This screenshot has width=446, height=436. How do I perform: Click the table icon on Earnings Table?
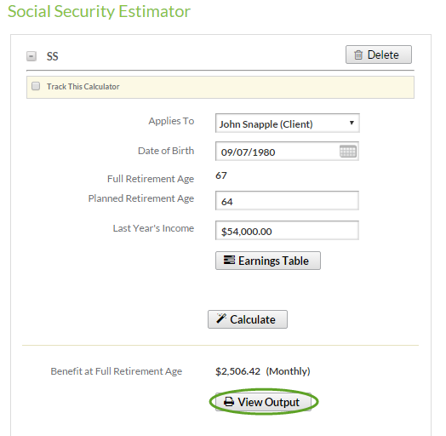click(229, 260)
